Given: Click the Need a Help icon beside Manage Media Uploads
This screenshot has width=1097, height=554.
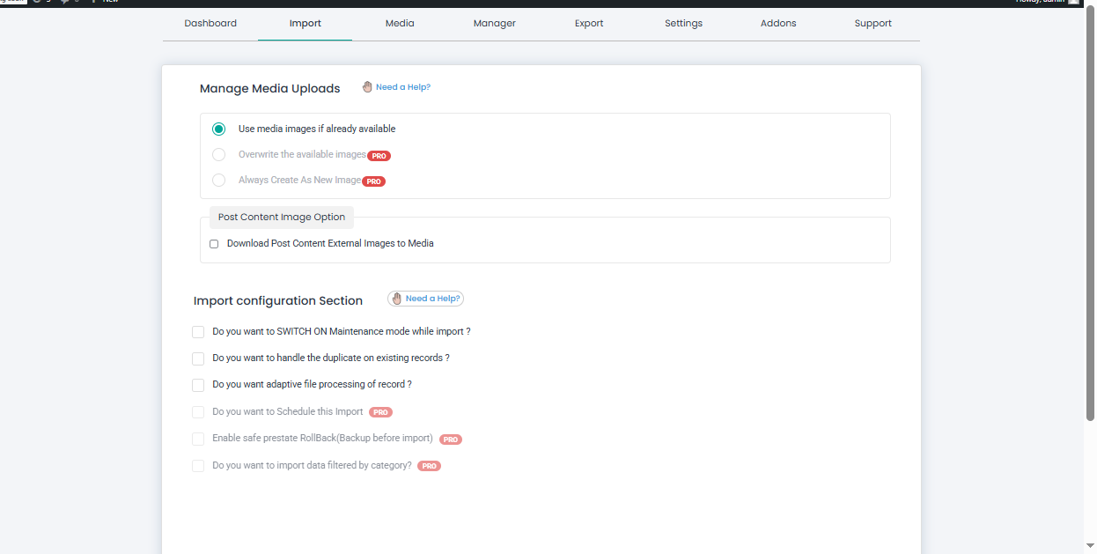Looking at the screenshot, I should coord(367,86).
